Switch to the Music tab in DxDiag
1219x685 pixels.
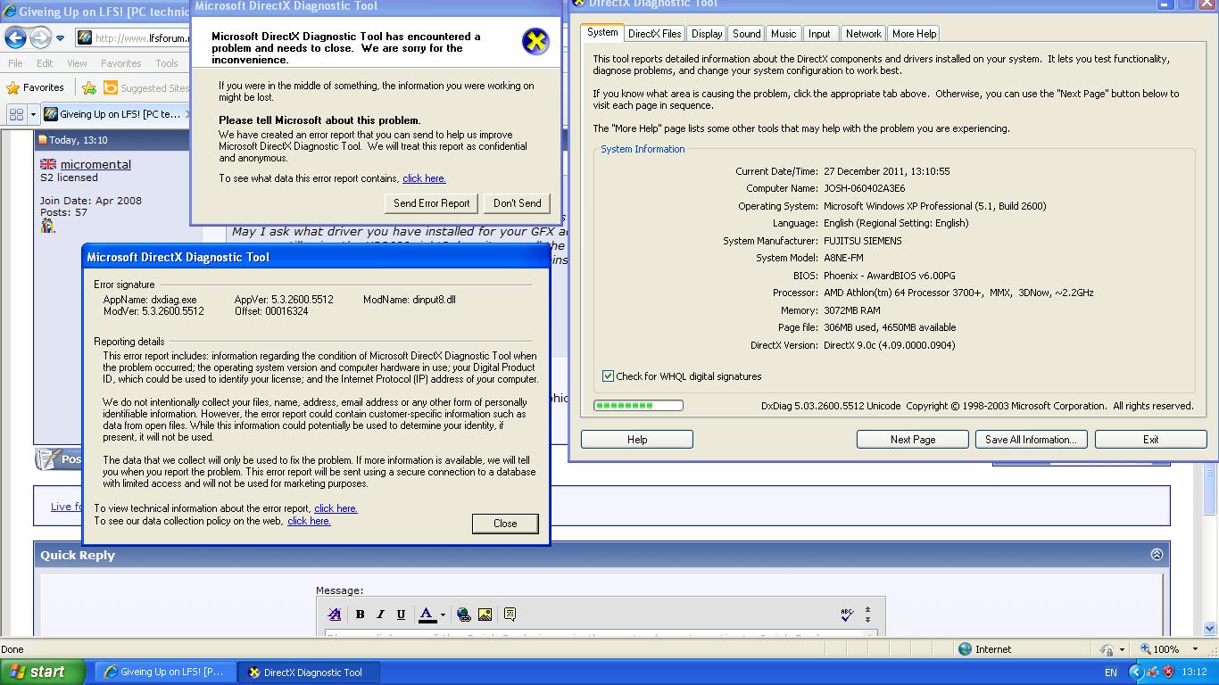(x=784, y=34)
